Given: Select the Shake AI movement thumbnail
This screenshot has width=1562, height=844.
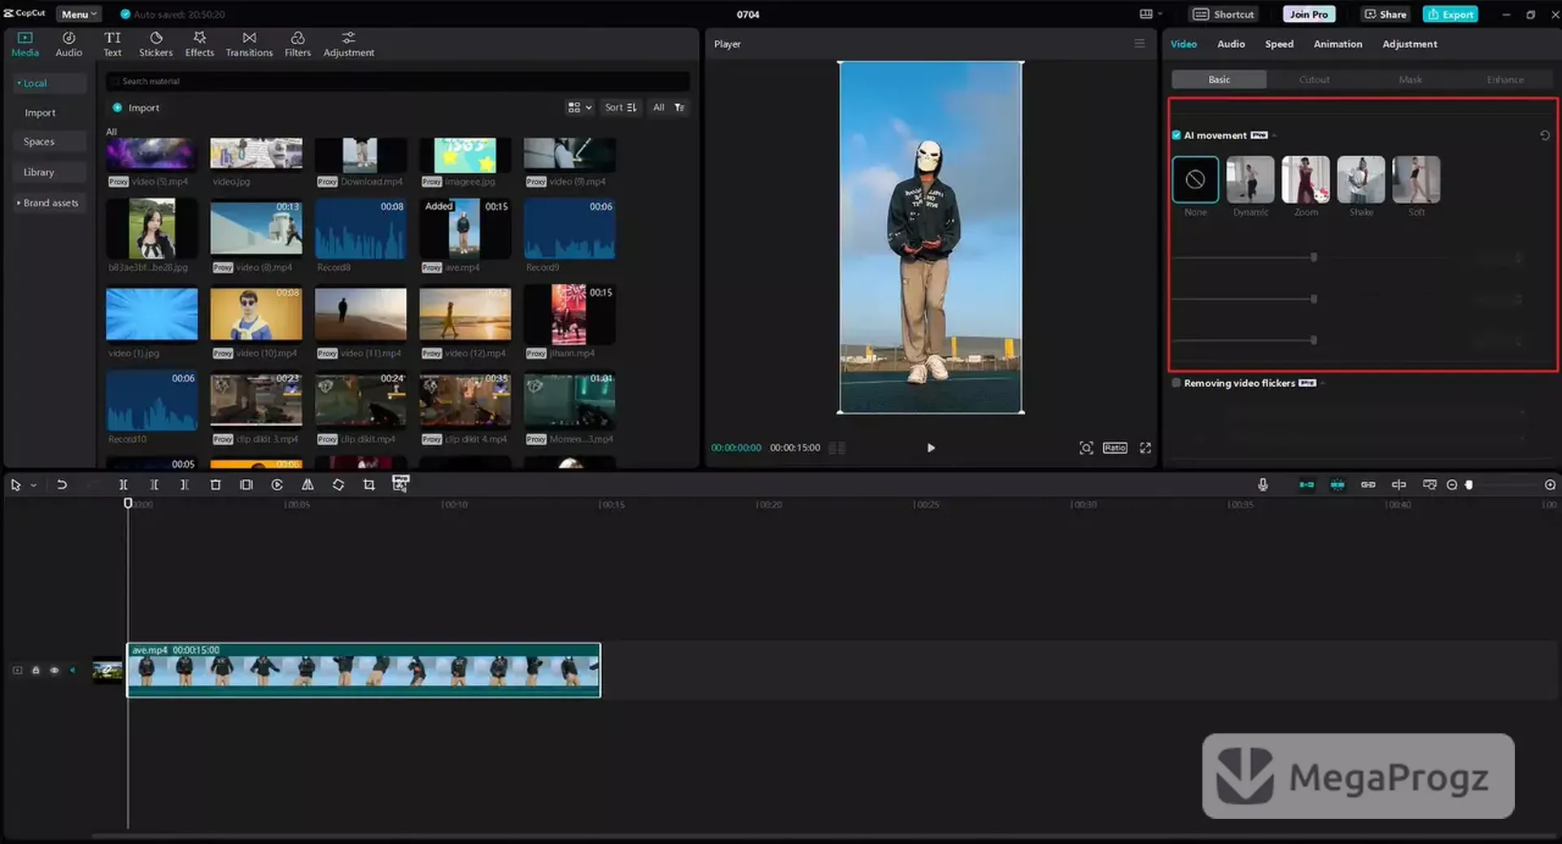Looking at the screenshot, I should click(1360, 180).
